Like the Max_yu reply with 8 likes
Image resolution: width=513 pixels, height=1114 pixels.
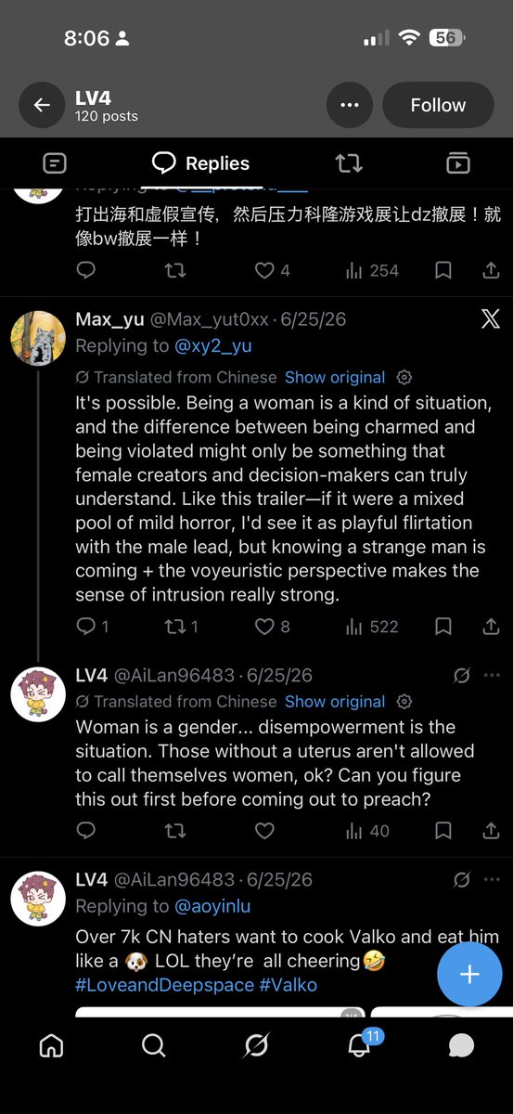click(x=272, y=627)
